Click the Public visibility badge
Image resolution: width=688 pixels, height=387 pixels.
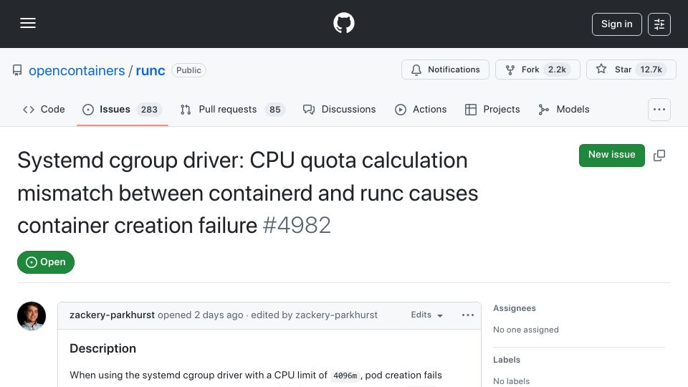point(188,70)
